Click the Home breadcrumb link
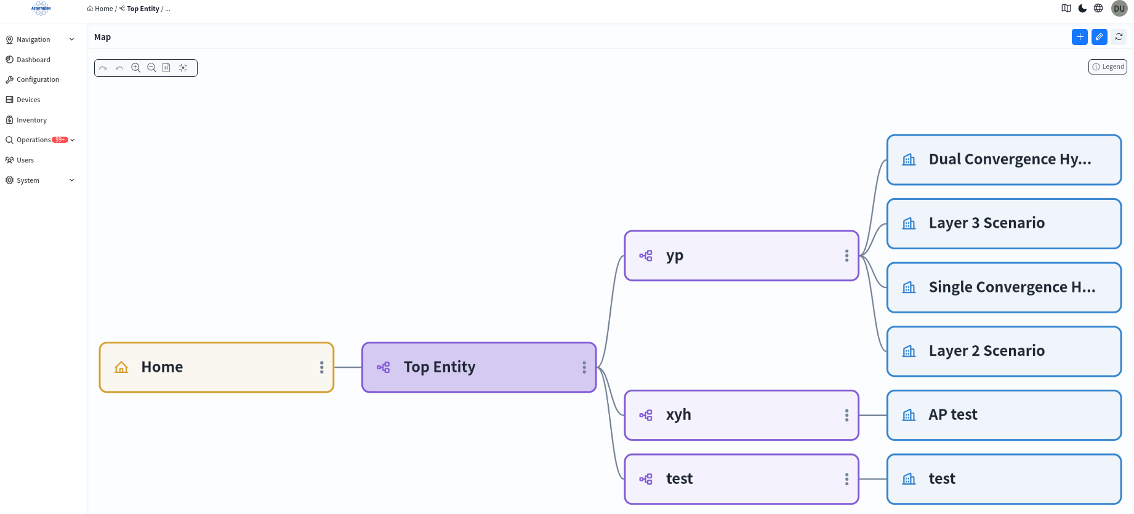Viewport: 1134px width, 514px height. point(103,9)
